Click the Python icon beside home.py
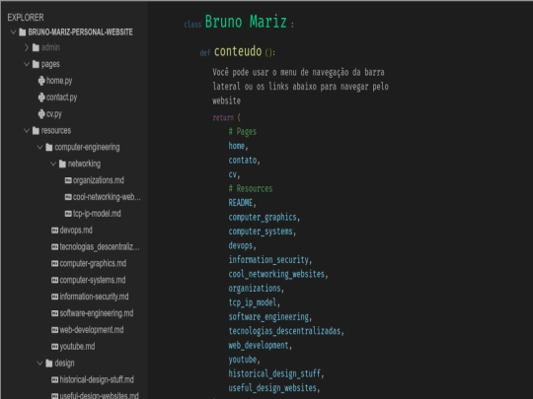This screenshot has width=533, height=399. coord(41,81)
